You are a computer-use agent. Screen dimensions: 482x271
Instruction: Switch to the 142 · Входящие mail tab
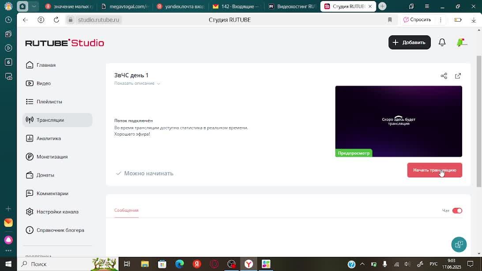coord(237,6)
